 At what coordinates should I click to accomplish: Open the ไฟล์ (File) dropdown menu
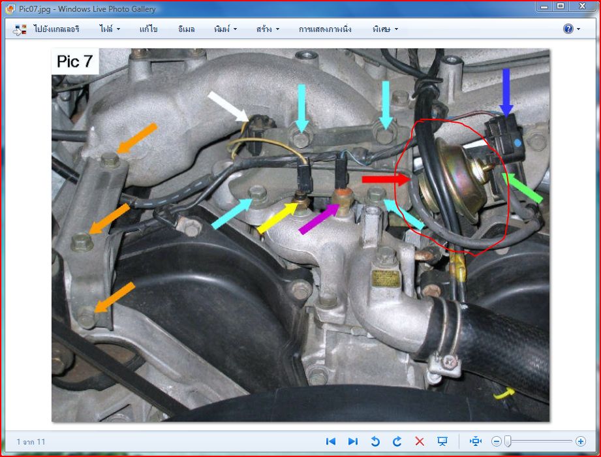pyautogui.click(x=110, y=29)
